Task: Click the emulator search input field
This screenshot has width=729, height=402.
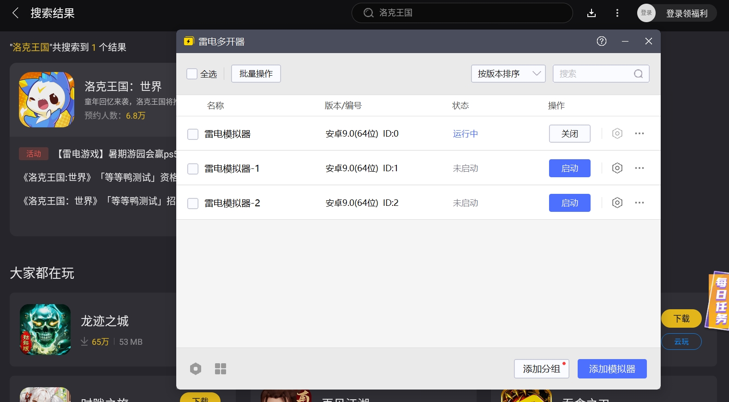Action: 594,74
